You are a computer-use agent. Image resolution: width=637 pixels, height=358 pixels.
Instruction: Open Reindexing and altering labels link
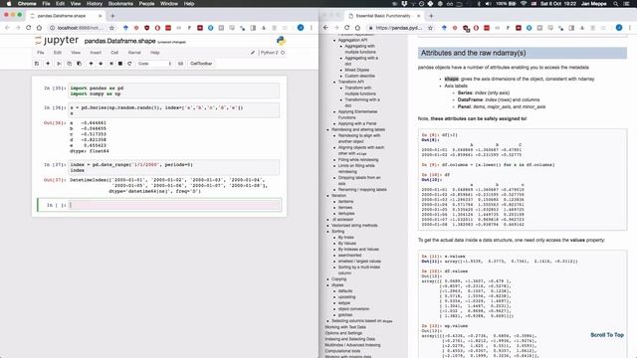tap(358, 129)
